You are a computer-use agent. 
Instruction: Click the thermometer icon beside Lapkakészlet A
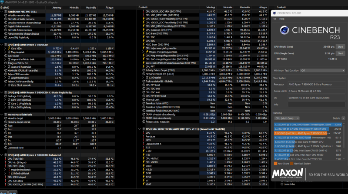pyautogui.click(x=144, y=144)
